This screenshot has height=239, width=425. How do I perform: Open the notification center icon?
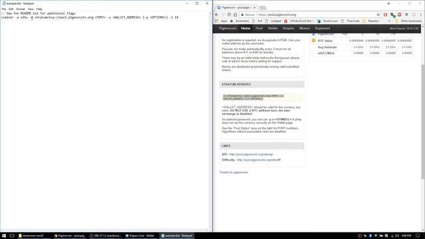pos(418,236)
